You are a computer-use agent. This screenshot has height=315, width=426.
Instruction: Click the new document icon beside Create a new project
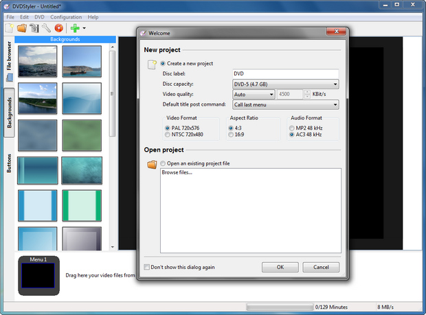click(x=152, y=65)
